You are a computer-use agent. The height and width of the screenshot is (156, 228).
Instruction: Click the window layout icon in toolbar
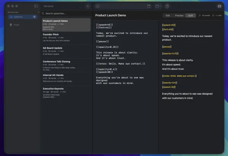coord(149,6)
